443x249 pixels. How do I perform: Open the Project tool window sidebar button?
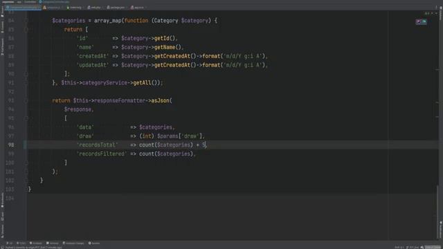[2, 11]
